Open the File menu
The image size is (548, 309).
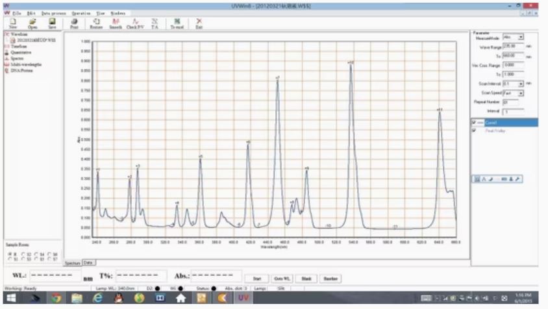point(16,13)
